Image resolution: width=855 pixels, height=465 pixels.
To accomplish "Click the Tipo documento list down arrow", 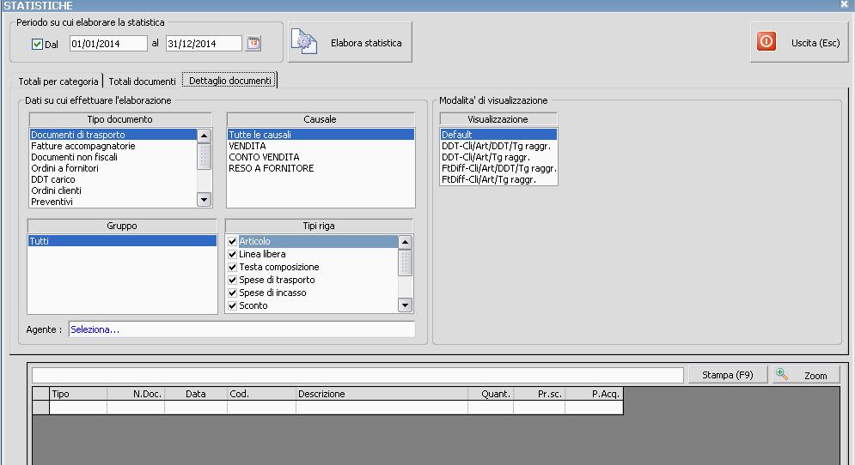I will (x=204, y=200).
